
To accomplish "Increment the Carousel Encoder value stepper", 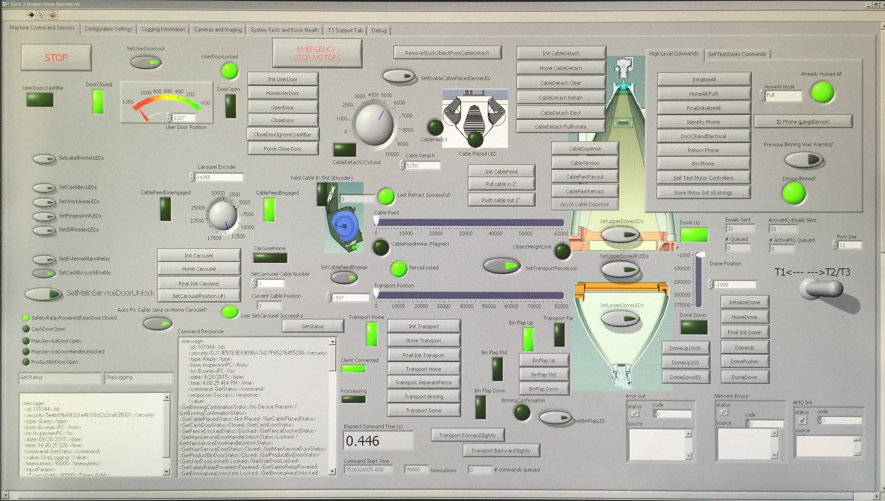I will click(192, 175).
